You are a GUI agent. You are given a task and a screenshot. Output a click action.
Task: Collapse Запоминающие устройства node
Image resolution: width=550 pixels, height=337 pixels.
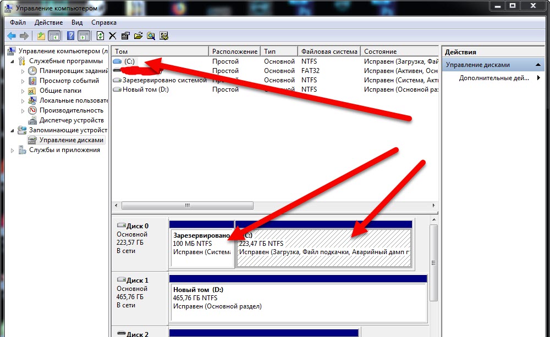point(13,130)
